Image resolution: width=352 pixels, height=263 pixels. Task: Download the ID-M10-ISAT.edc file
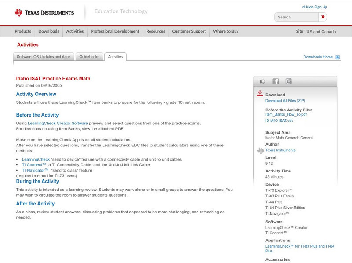point(279,121)
